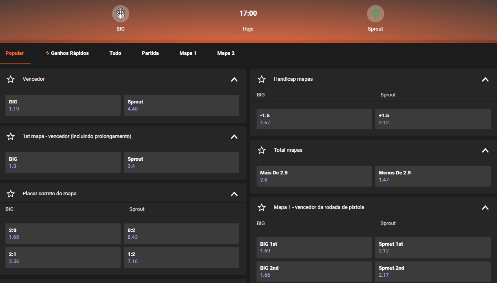Select Sprout 2nd pistol round at 2.17
497x283 pixels.
pyautogui.click(x=433, y=271)
